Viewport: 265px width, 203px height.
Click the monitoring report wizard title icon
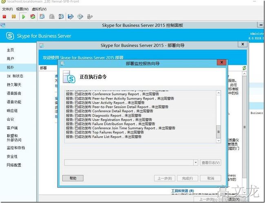(x=62, y=63)
